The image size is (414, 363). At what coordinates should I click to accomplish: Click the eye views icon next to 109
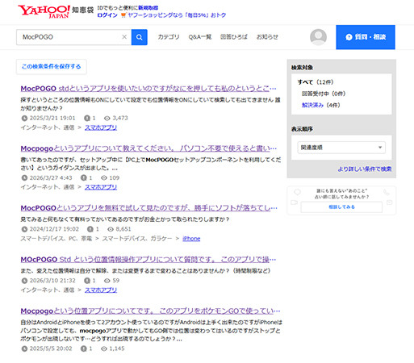point(104,177)
